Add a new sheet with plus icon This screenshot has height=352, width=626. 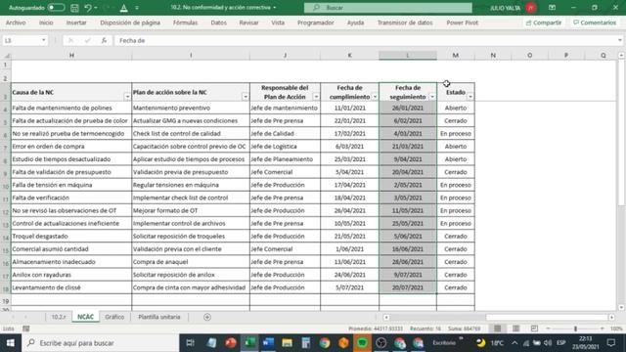coord(207,317)
